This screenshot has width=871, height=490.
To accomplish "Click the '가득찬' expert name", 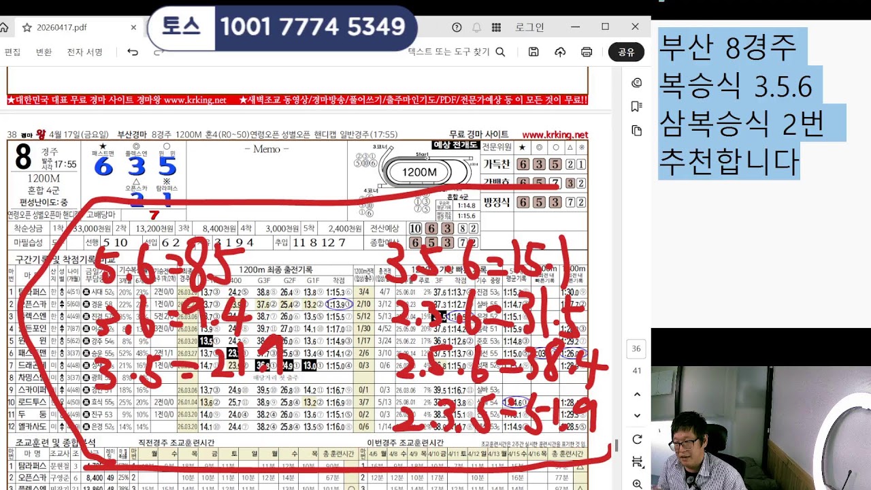I will [x=496, y=164].
